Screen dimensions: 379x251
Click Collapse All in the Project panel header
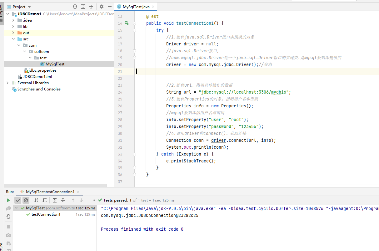(91, 7)
